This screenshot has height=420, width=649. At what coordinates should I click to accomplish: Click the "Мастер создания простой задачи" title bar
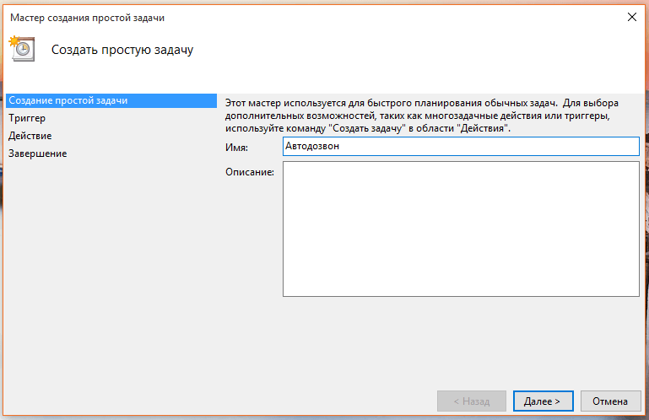pyautogui.click(x=253, y=16)
